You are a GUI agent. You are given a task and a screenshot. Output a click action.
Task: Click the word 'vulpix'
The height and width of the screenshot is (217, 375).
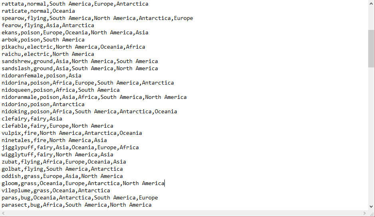[x=11, y=133]
